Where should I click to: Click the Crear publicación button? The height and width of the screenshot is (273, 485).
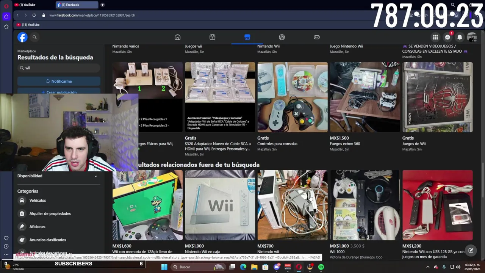click(x=59, y=92)
